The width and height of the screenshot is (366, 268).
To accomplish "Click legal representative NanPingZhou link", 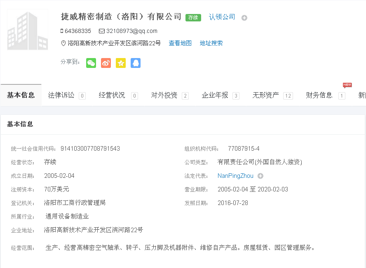I will point(235,176).
